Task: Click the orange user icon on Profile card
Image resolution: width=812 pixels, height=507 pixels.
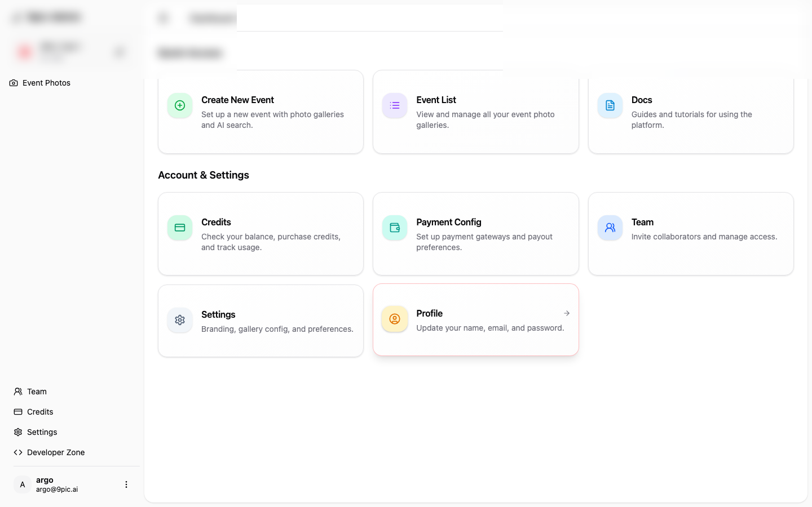Action: [395, 319]
